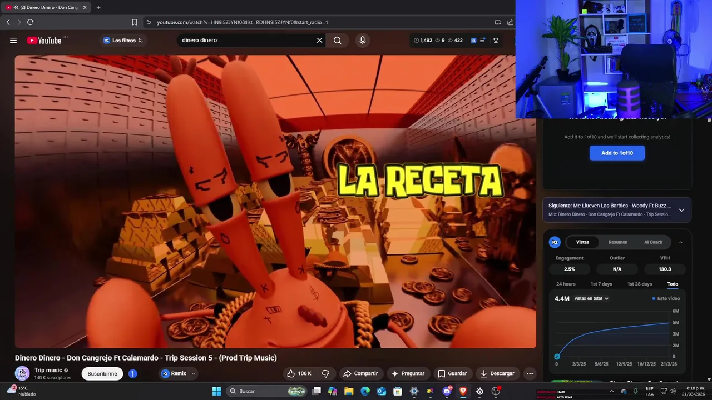The height and width of the screenshot is (400, 712).
Task: Select the 1st 28 days range
Action: tap(640, 284)
